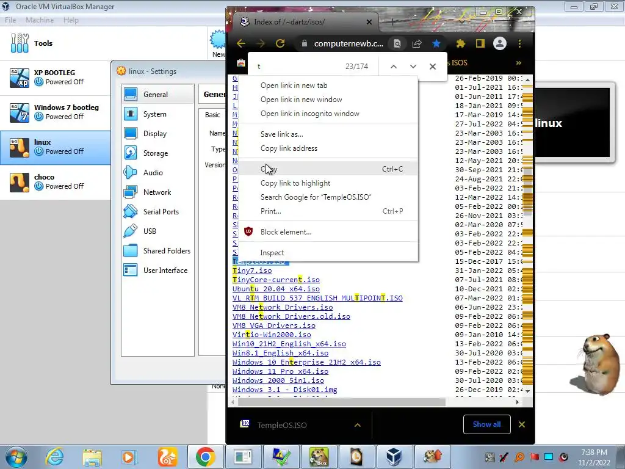Open Network settings category
Image resolution: width=625 pixels, height=469 pixels.
coord(158,192)
